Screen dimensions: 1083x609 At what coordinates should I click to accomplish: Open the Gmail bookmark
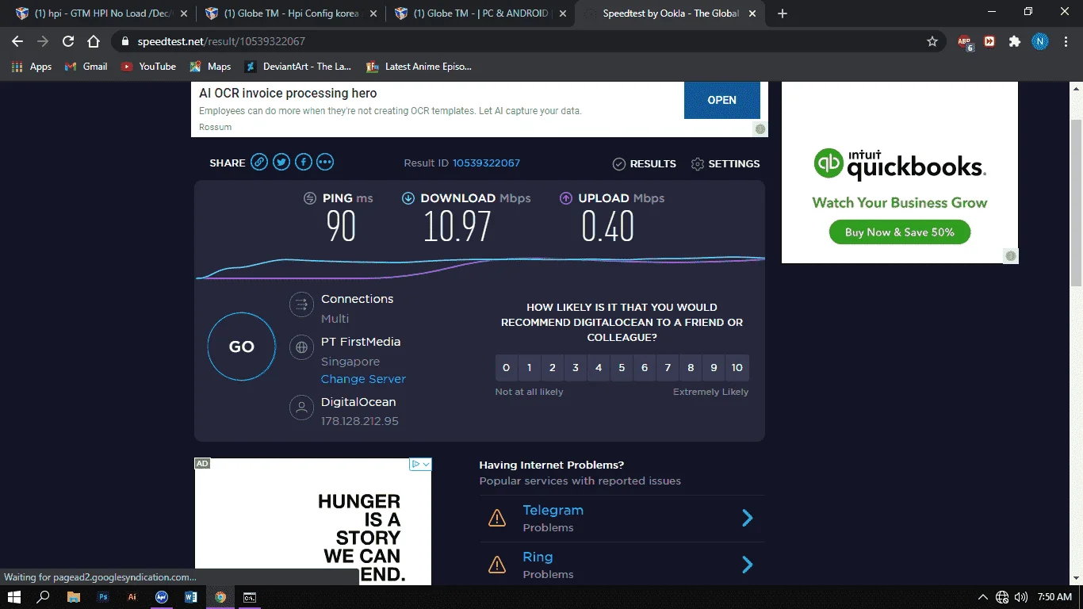tap(86, 67)
